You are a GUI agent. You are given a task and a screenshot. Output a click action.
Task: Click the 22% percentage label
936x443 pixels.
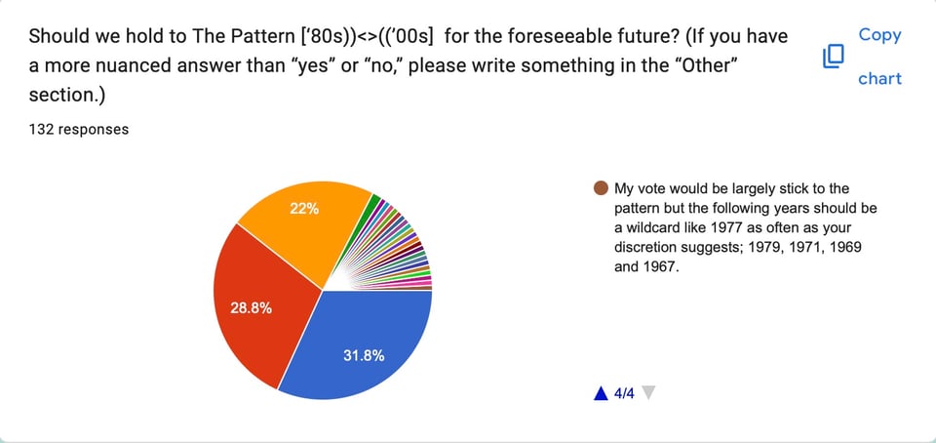pos(303,209)
